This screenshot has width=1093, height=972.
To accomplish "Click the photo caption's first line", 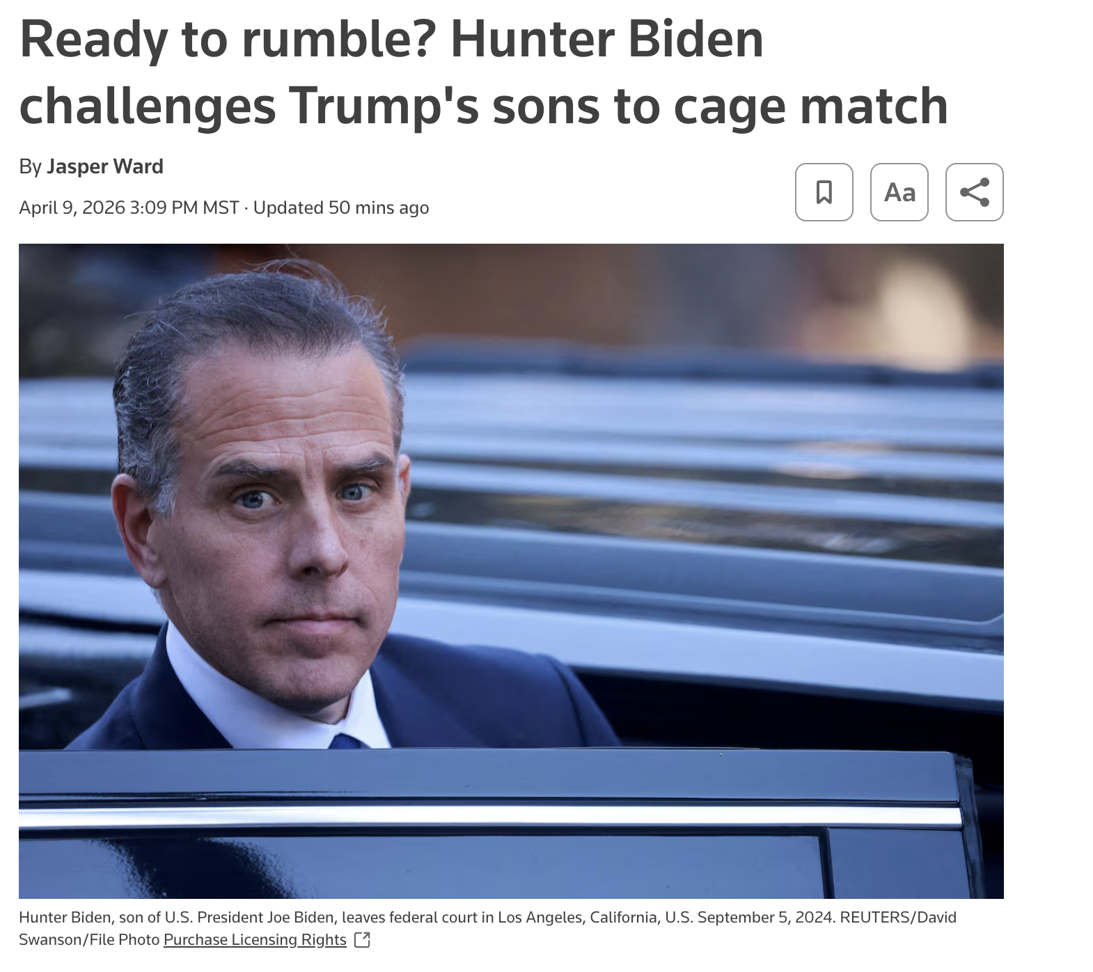I will click(x=487, y=917).
